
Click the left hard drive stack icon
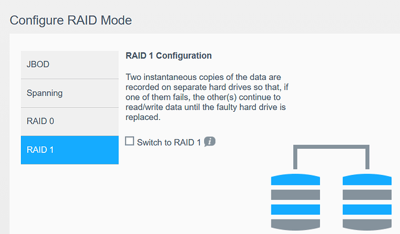[x=295, y=202]
